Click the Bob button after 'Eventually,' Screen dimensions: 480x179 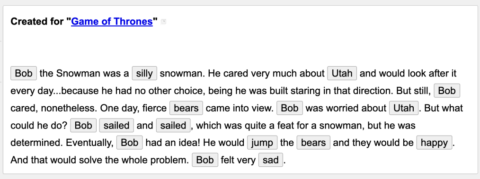pyautogui.click(x=130, y=143)
